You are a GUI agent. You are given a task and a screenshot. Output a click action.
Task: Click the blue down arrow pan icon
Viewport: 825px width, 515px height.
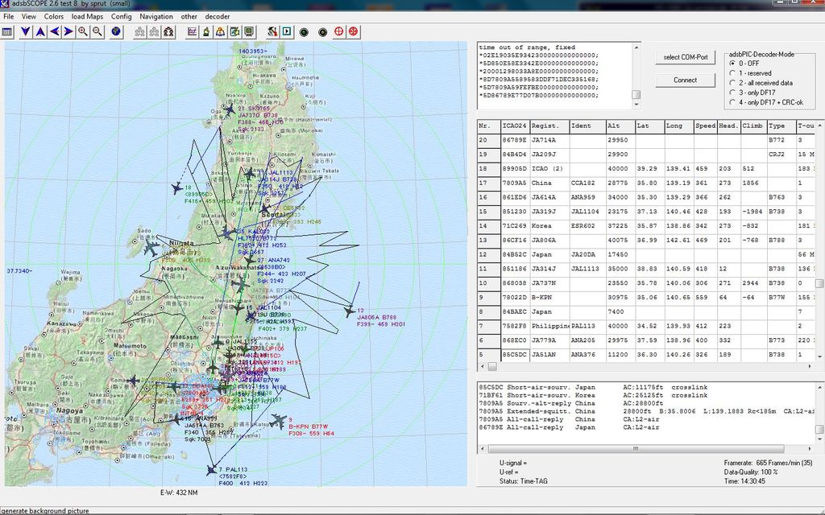tap(25, 31)
